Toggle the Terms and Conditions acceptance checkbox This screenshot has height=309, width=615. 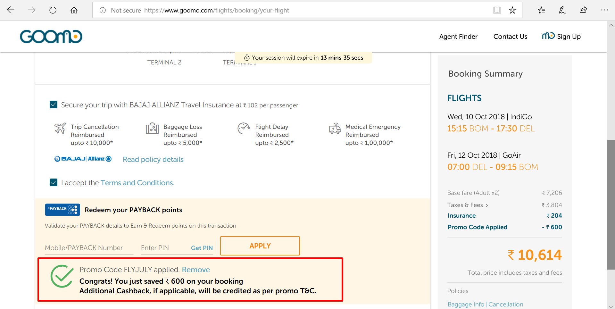pos(54,182)
